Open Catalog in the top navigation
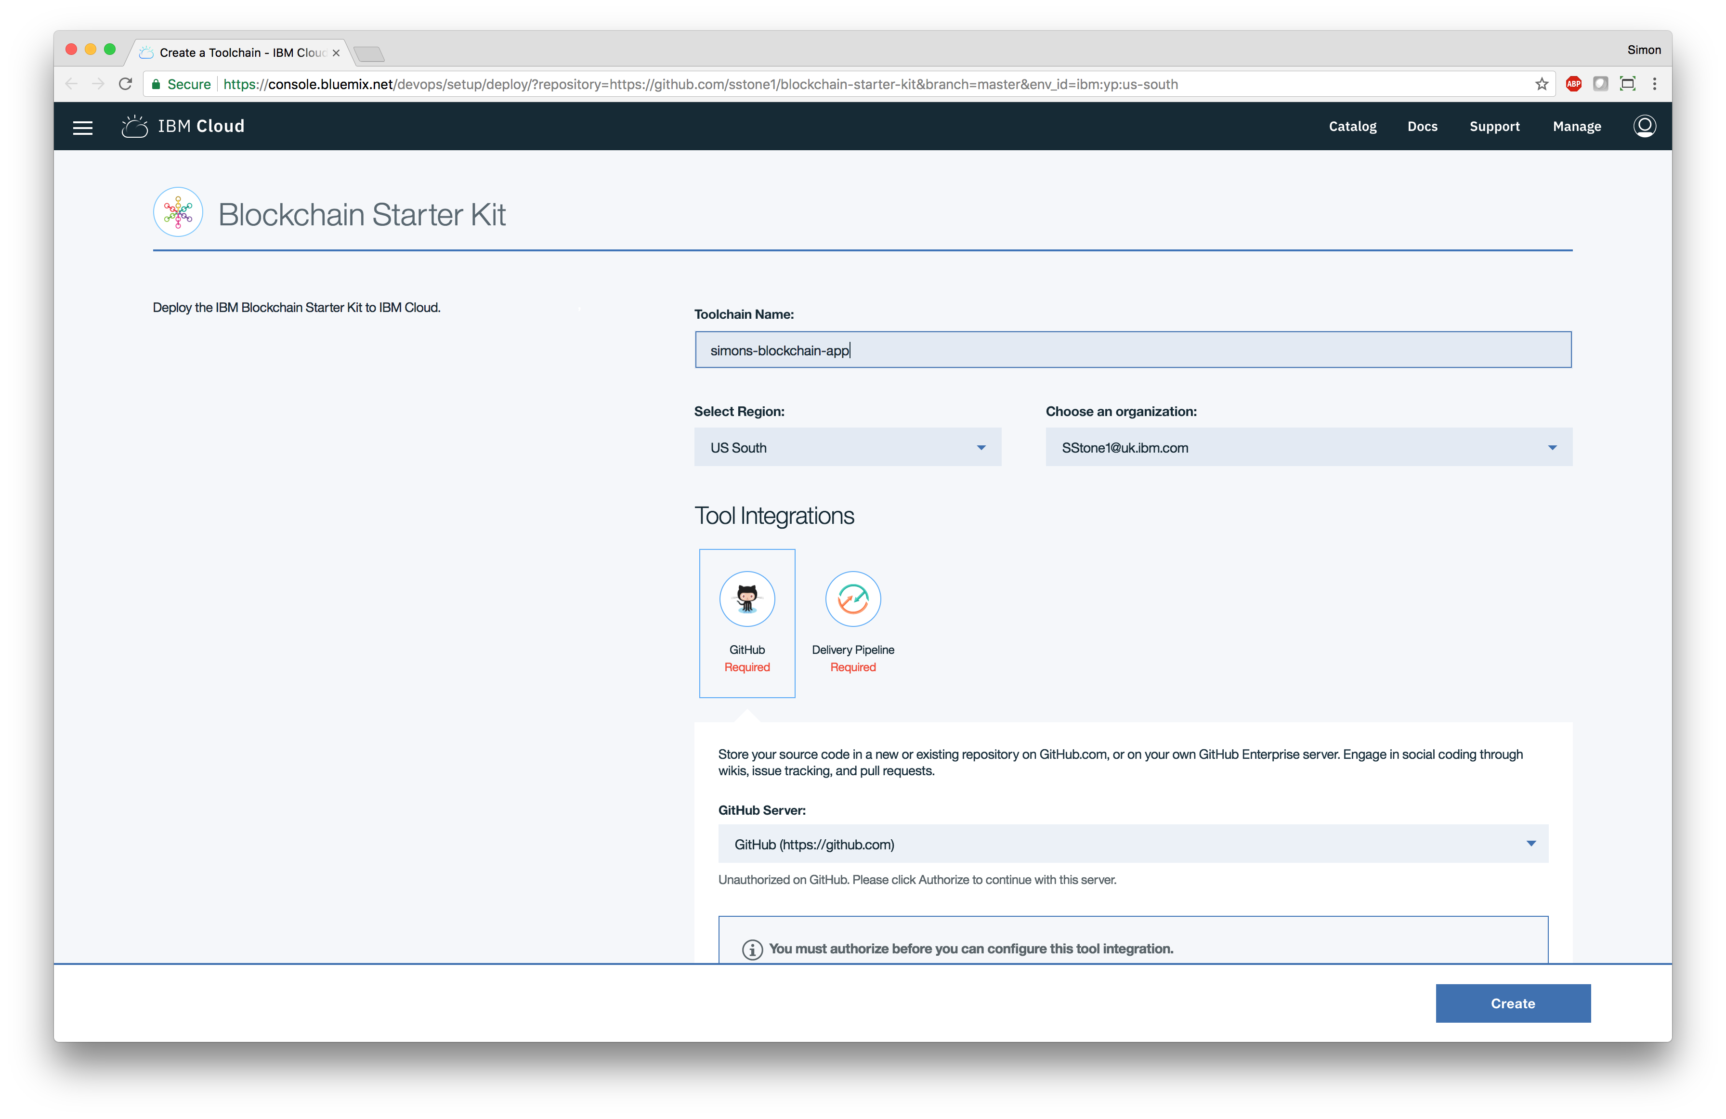 tap(1352, 126)
